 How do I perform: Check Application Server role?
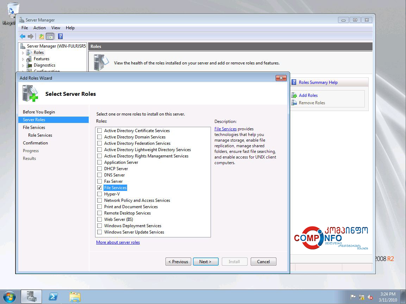99,162
